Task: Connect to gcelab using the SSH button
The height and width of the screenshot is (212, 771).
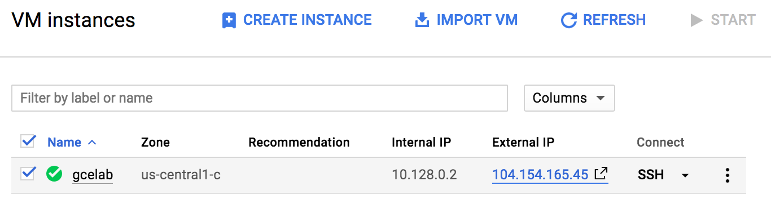Action: (x=651, y=175)
